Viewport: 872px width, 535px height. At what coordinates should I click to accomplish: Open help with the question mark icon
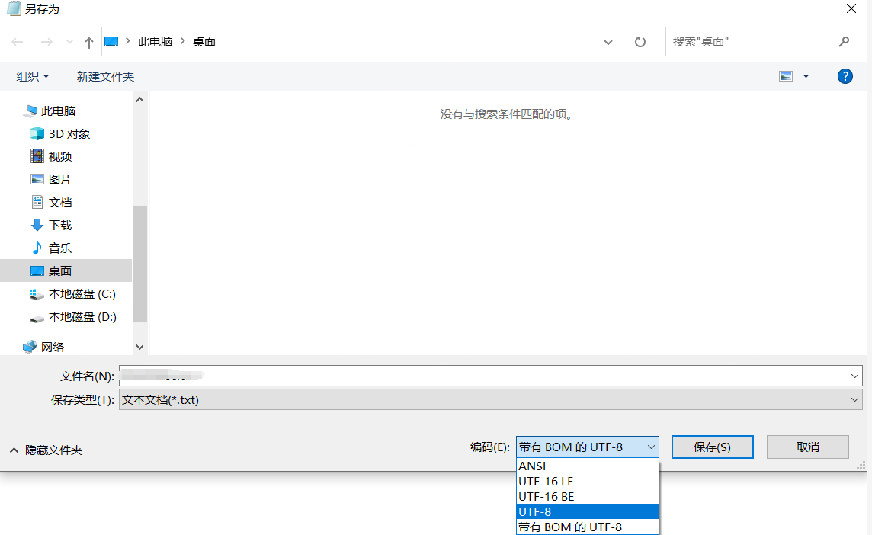(x=845, y=76)
